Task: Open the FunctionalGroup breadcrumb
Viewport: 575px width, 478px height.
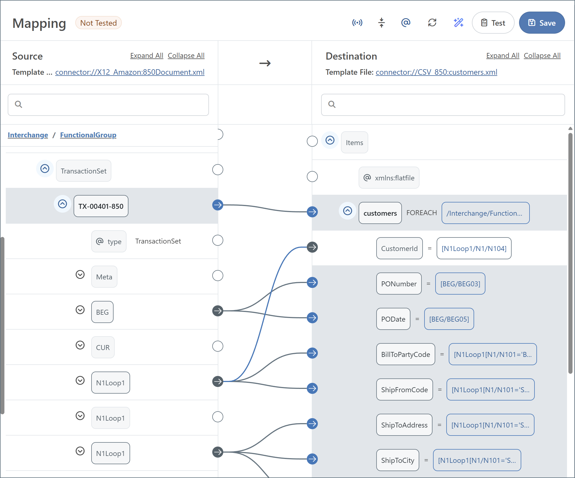Action: [x=88, y=135]
